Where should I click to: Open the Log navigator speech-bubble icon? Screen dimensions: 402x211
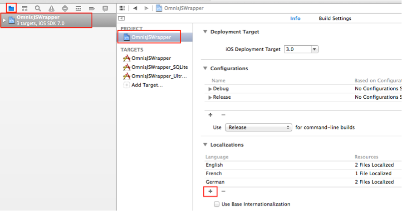pyautogui.click(x=105, y=9)
